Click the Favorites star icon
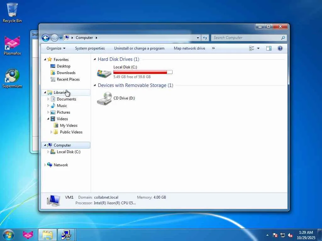322x241 pixels. pos(49,59)
